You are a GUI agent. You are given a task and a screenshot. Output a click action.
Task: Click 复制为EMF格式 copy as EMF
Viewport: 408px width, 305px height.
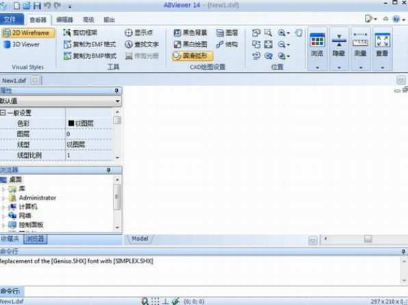(x=90, y=44)
